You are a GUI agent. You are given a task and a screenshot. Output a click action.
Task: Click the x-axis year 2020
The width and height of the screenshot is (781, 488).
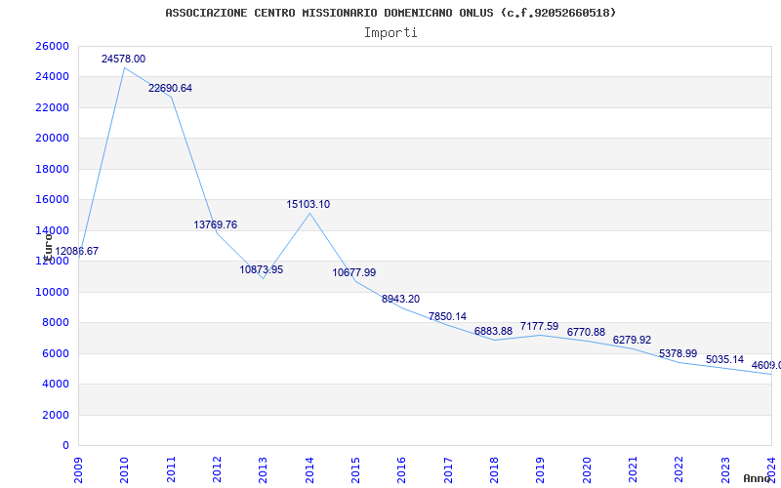coord(587,470)
